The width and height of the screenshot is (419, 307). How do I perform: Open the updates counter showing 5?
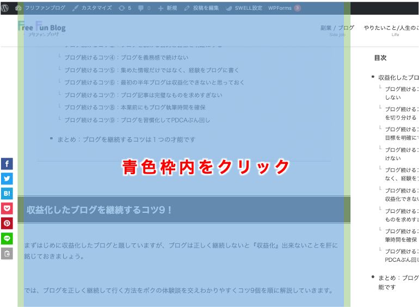tap(125, 8)
